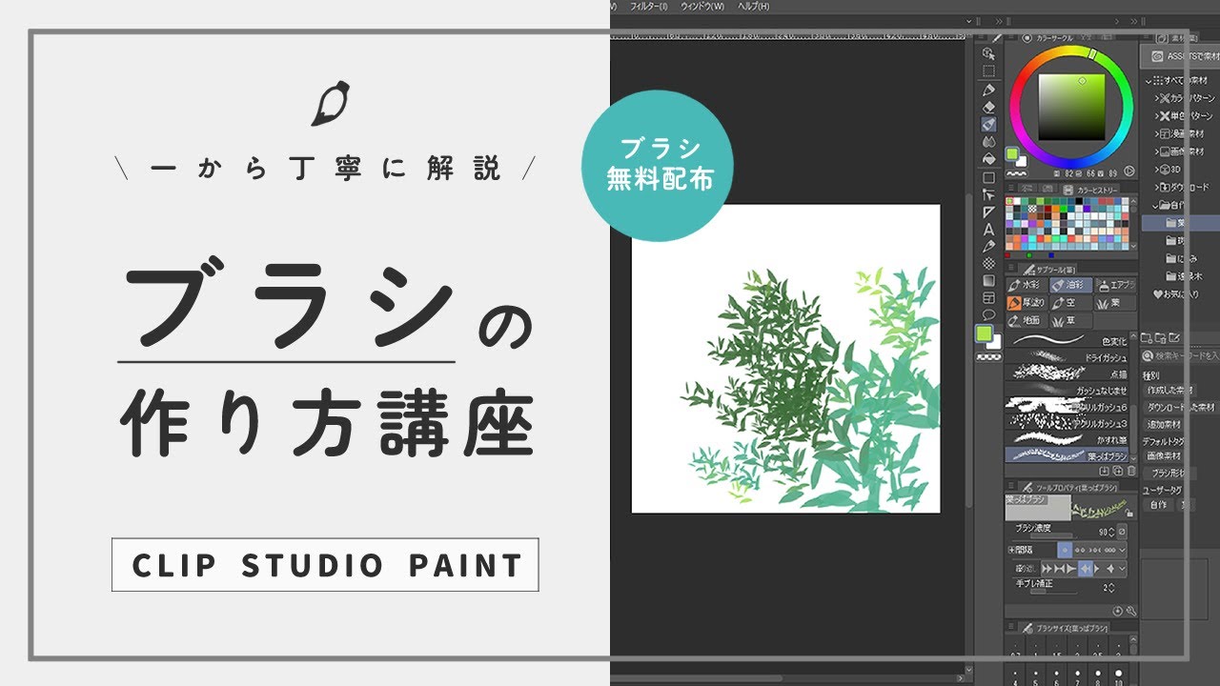
Task: Expand the ダウンロード material folder
Action: click(x=1156, y=188)
